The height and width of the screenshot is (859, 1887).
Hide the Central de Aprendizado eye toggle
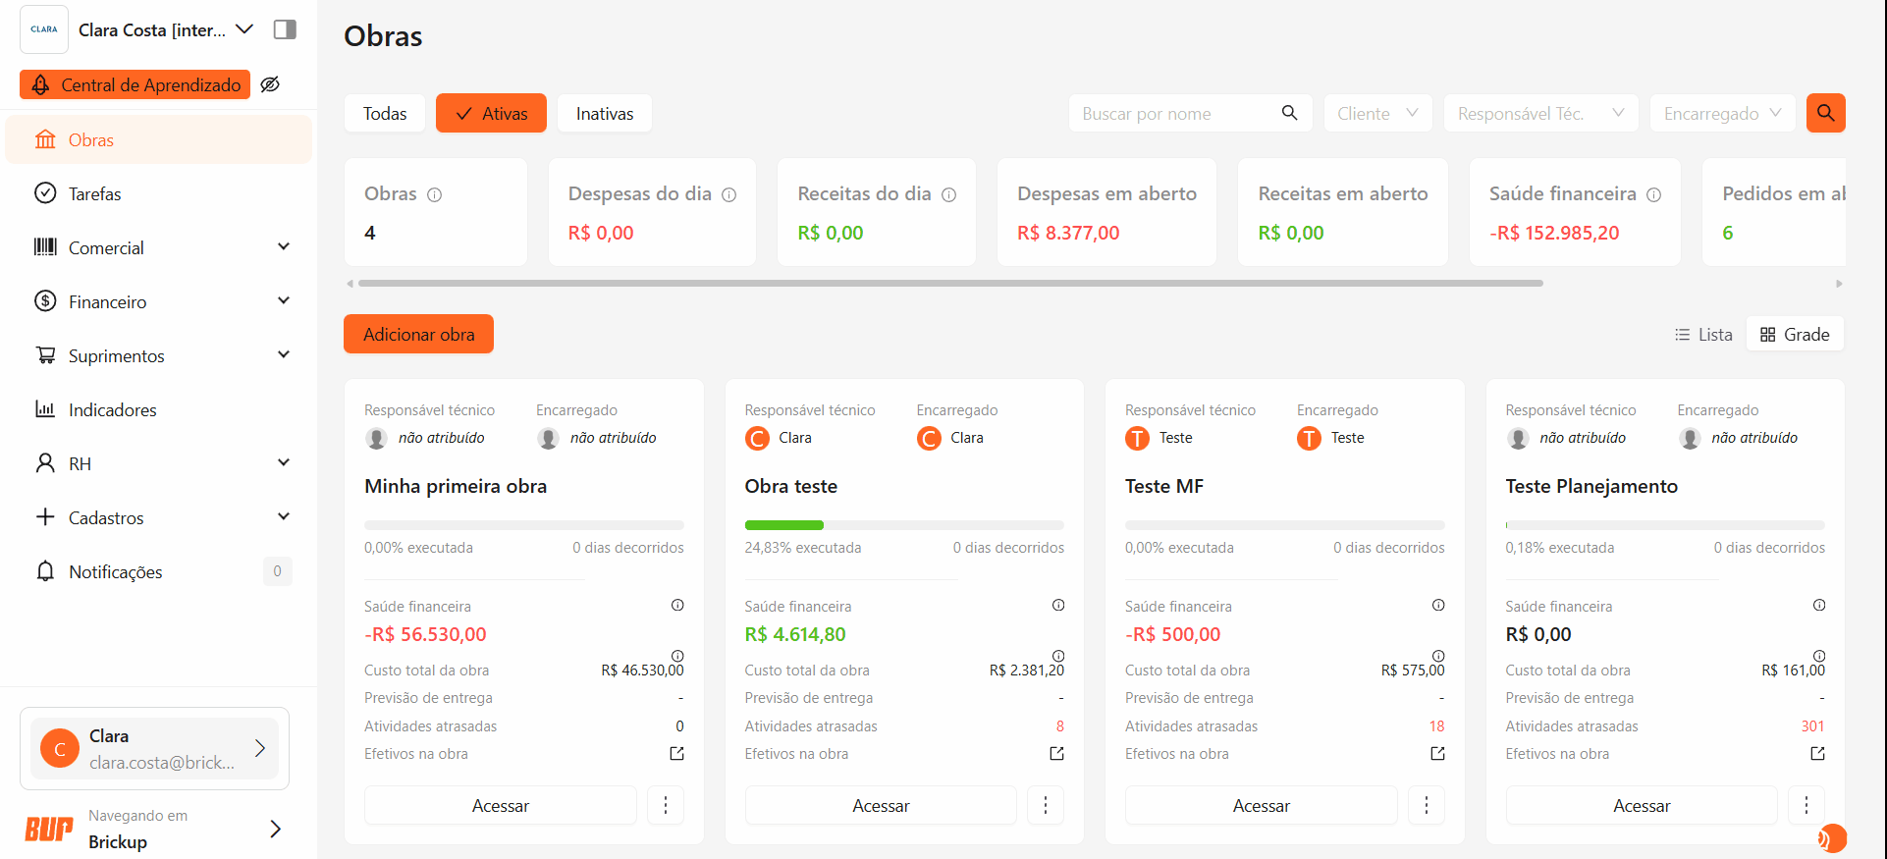pos(270,84)
